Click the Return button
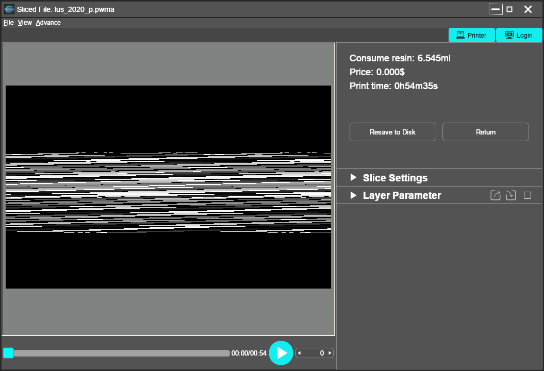Screen dimensions: 544x371 pos(485,132)
